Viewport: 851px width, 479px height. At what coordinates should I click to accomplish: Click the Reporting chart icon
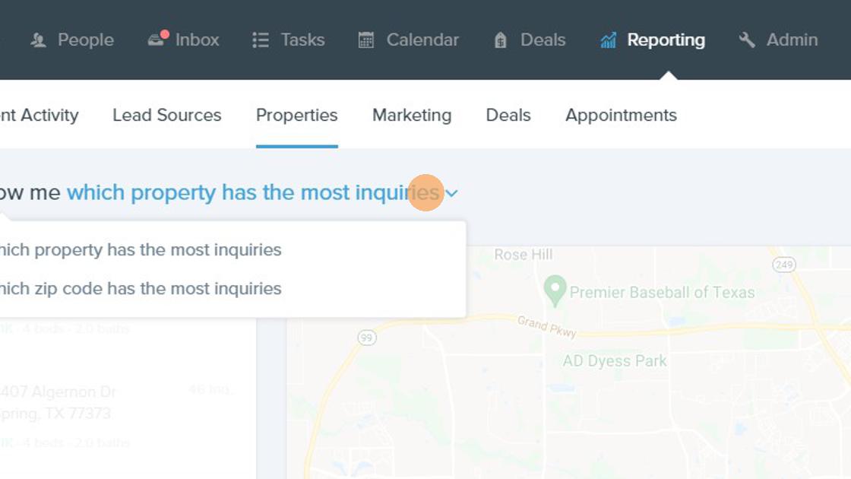[x=608, y=40]
